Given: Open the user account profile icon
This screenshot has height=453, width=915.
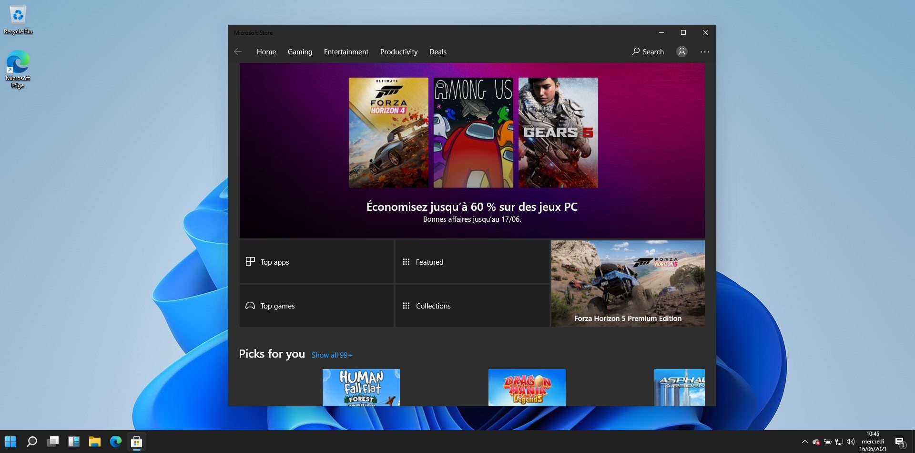Looking at the screenshot, I should tap(681, 51).
